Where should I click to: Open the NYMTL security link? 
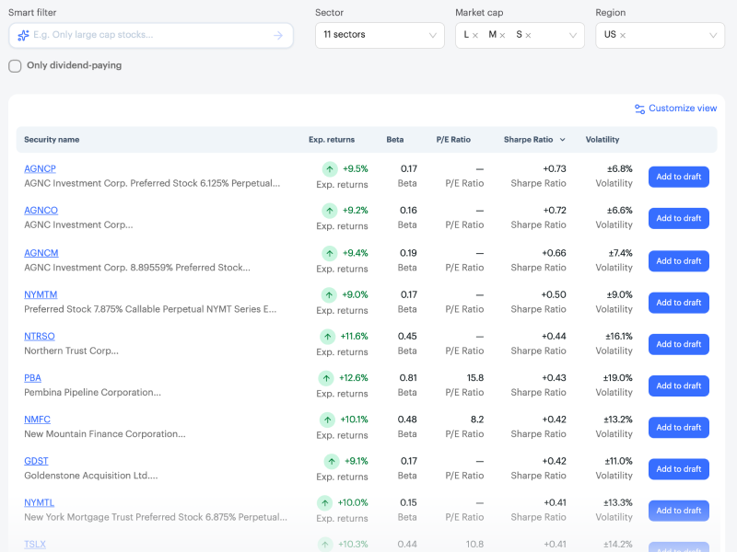point(39,503)
